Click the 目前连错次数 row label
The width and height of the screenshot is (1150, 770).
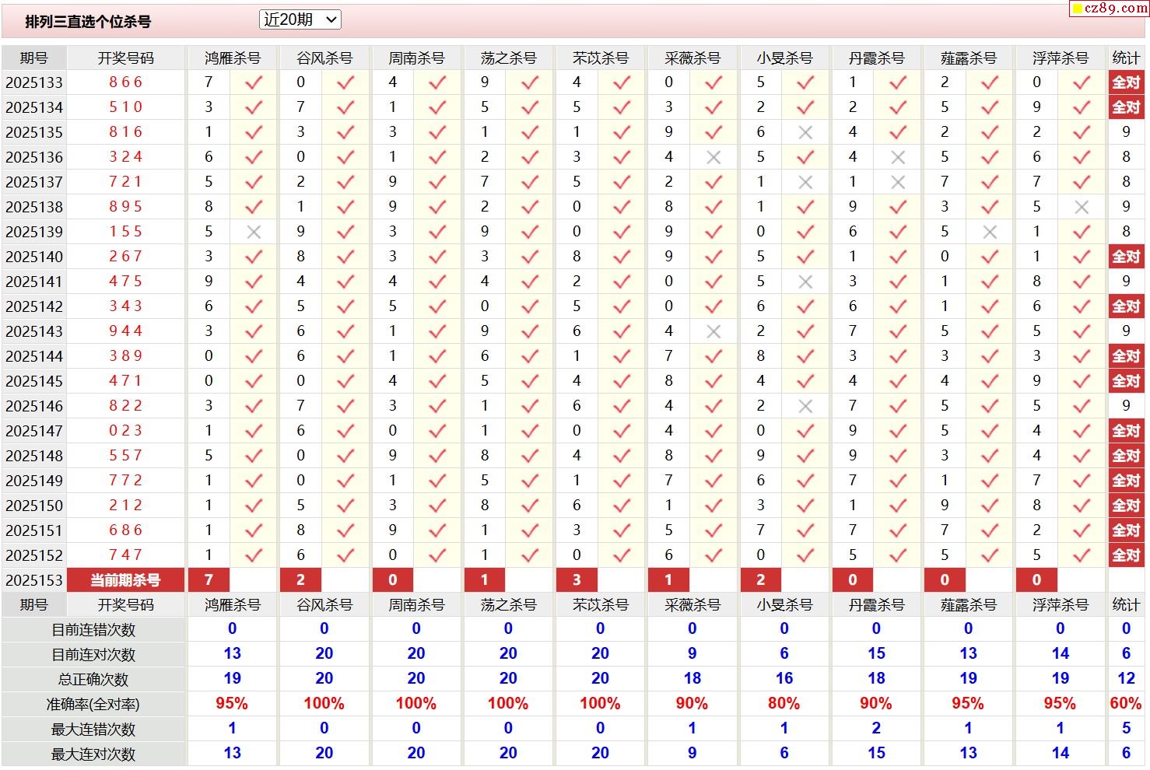pos(93,630)
